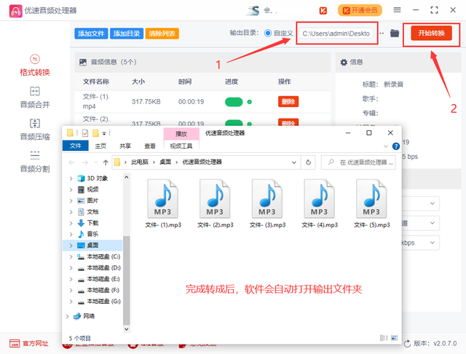Click the 音频信息 panel header icon
466x354 pixels.
pos(83,62)
